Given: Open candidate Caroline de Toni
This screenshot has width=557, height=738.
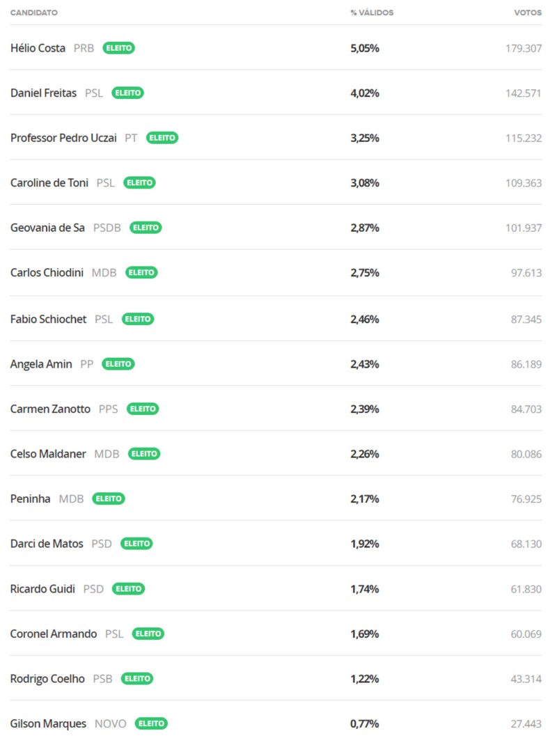Looking at the screenshot, I should [49, 183].
